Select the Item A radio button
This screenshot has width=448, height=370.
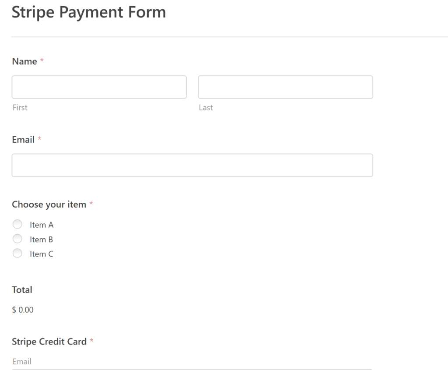click(17, 224)
